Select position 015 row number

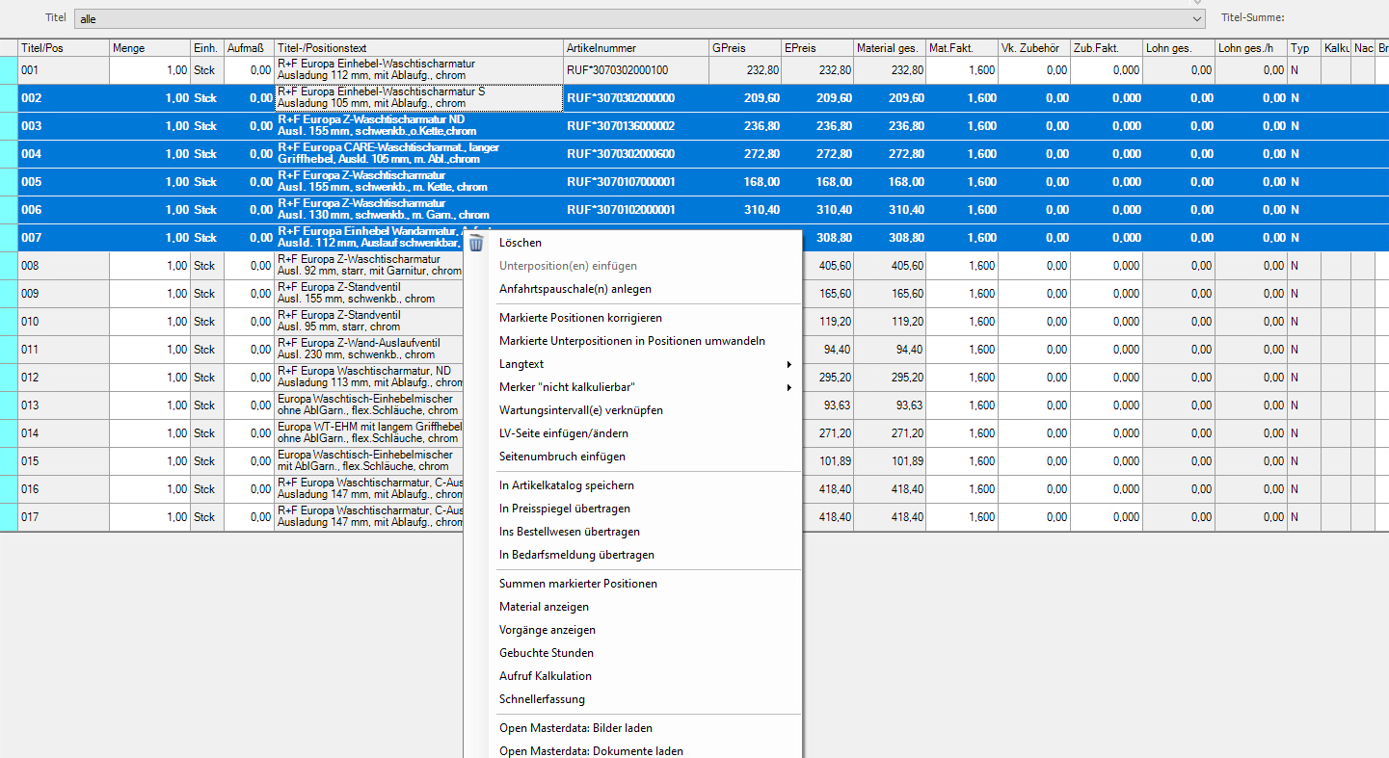coord(64,461)
